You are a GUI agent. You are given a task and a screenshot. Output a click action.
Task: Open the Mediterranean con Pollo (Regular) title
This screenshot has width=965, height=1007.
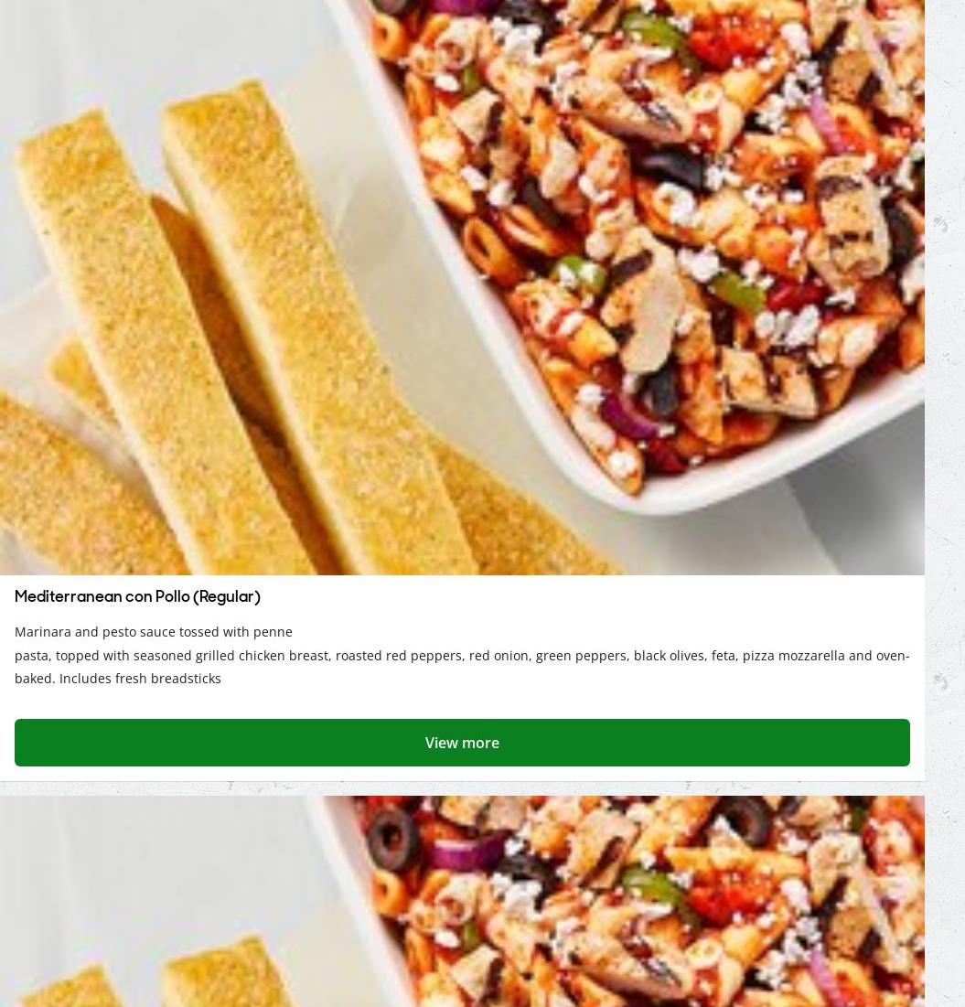(137, 596)
